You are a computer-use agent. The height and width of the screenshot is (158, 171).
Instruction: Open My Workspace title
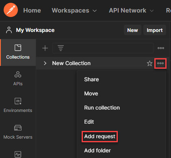35,30
